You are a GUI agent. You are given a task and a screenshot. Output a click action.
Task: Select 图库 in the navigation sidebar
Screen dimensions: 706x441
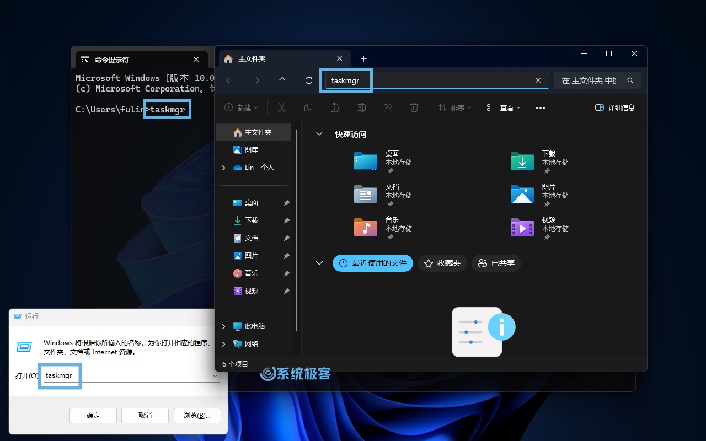click(251, 150)
